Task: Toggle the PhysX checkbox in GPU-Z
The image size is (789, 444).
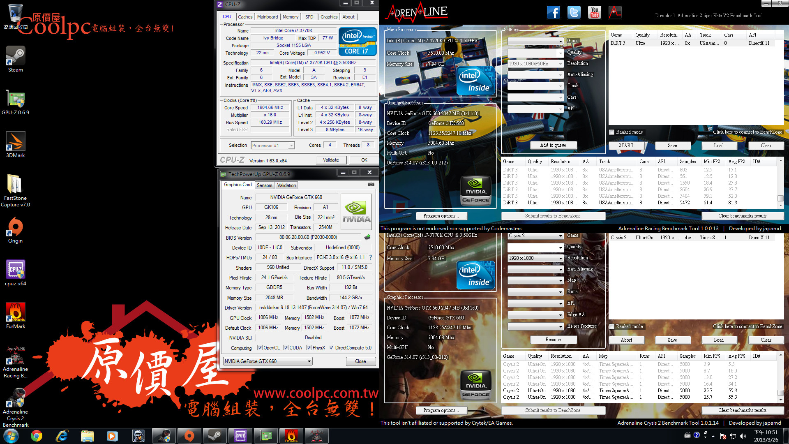Action: pyautogui.click(x=309, y=348)
